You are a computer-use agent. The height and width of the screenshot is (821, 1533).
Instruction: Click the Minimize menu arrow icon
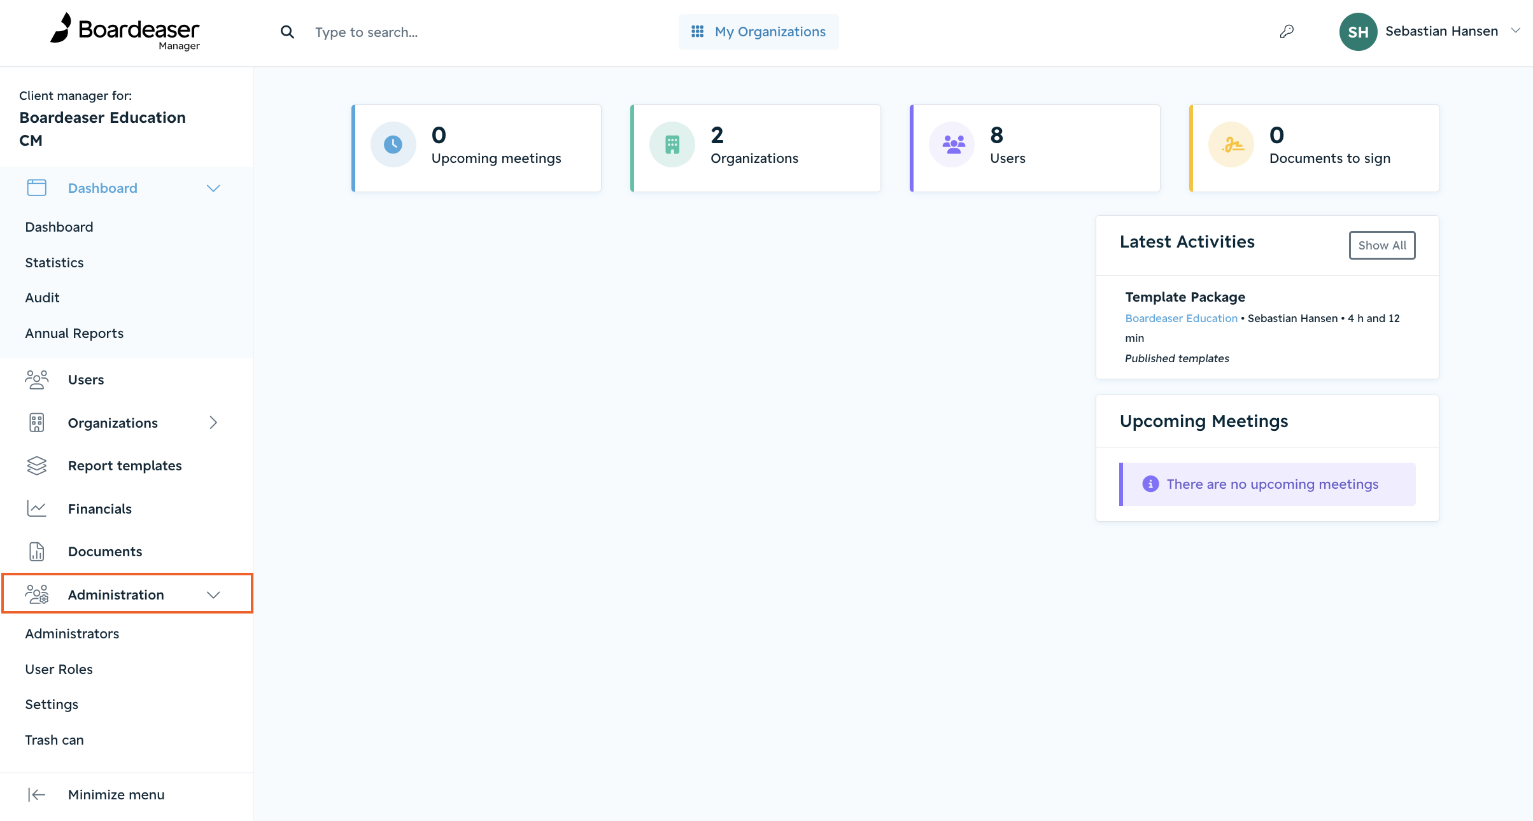pyautogui.click(x=37, y=794)
